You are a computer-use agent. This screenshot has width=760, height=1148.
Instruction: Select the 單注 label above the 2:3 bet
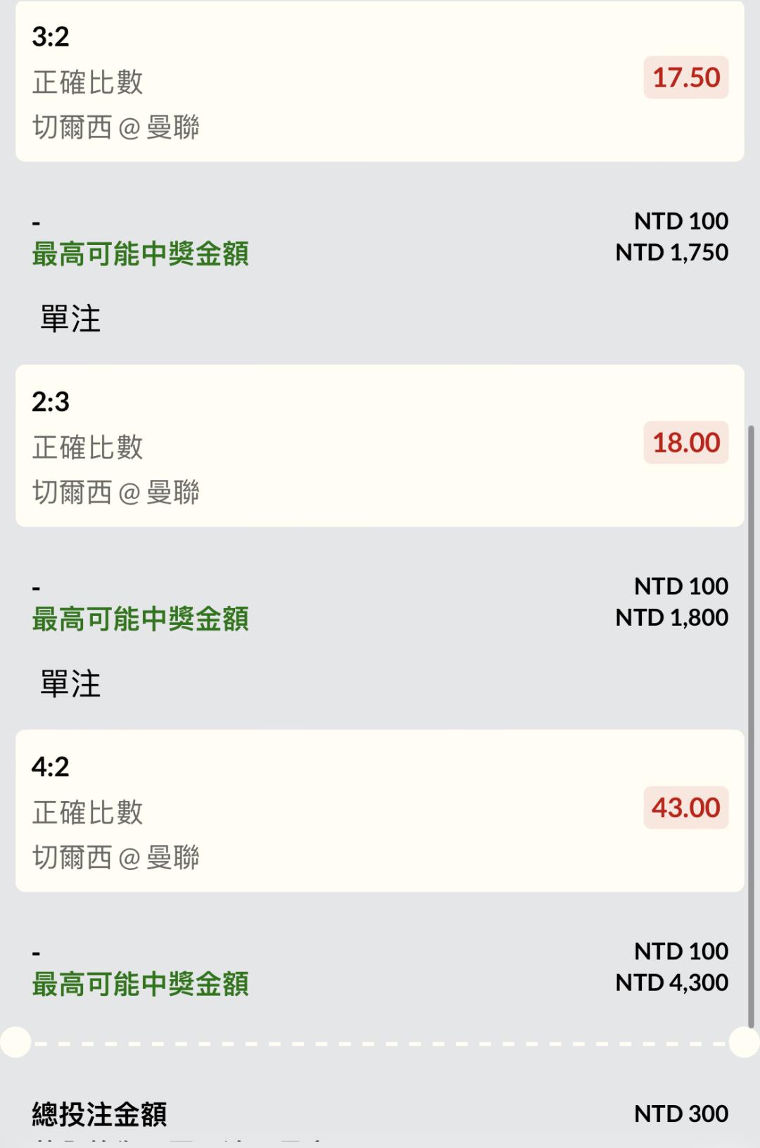(x=70, y=319)
